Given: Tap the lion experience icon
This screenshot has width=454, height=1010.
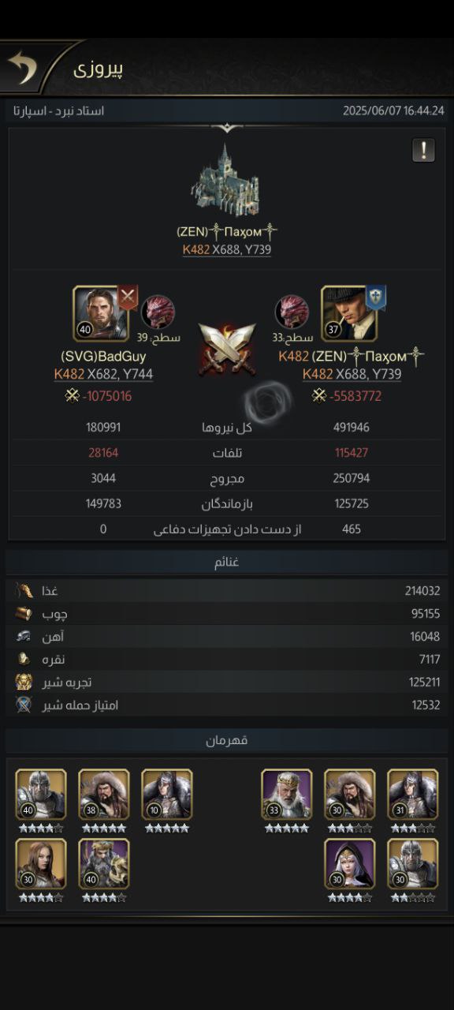Looking at the screenshot, I should point(24,682).
